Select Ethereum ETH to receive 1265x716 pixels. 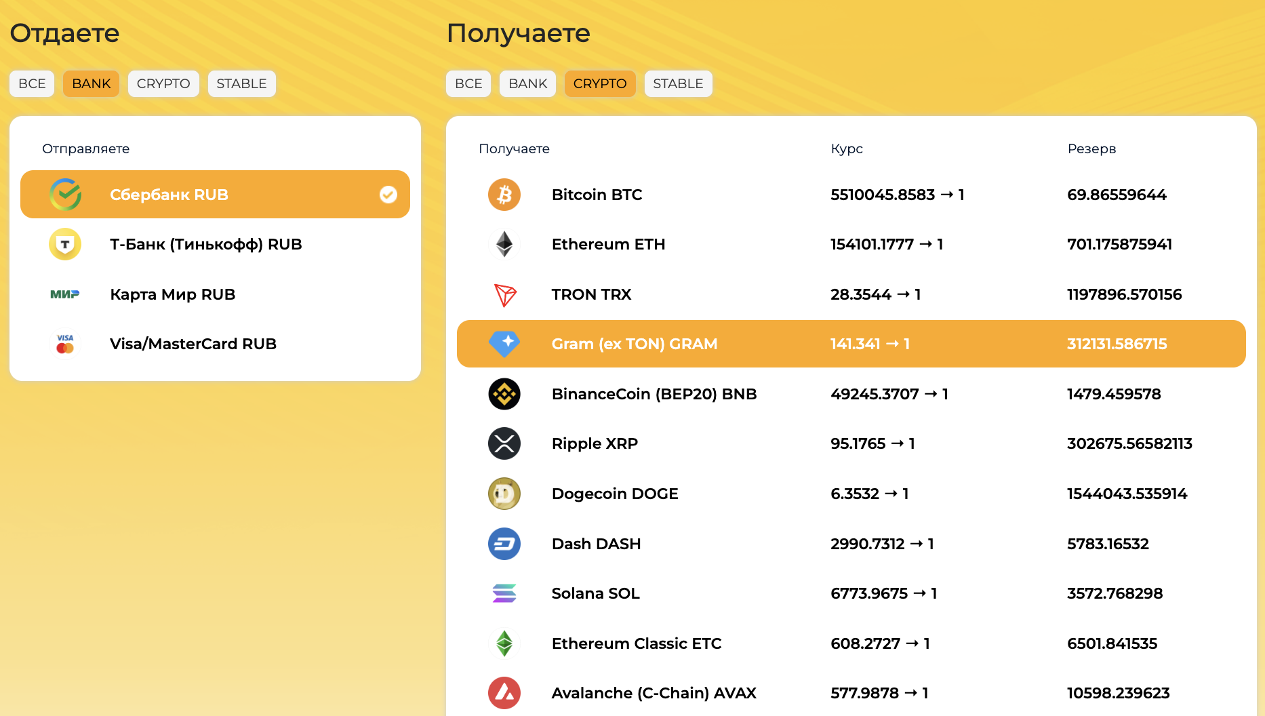click(851, 244)
